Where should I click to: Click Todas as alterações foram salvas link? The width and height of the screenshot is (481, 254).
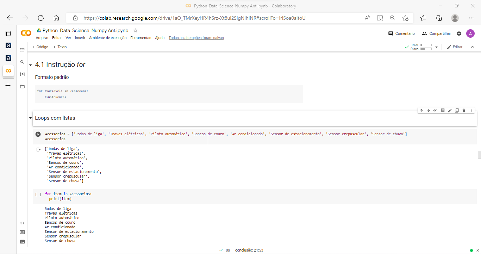click(x=196, y=38)
